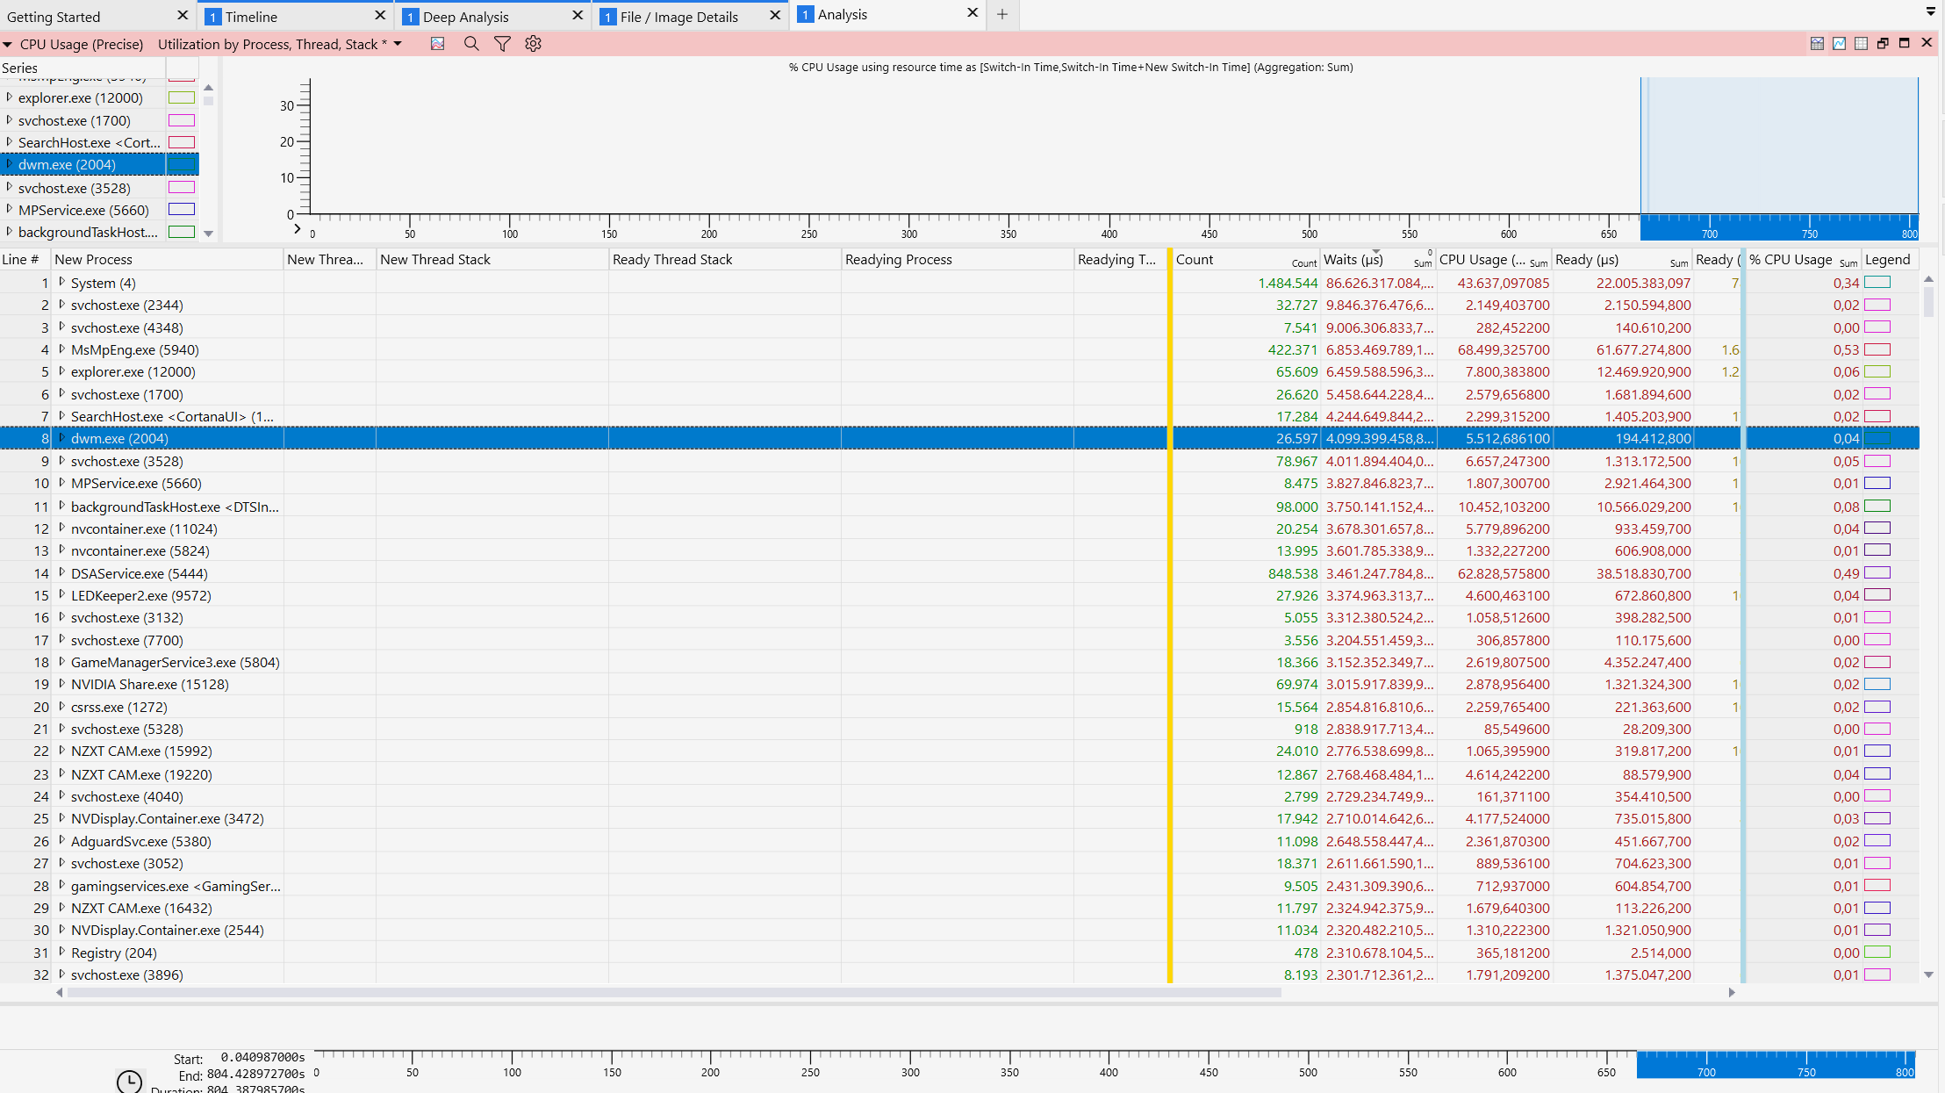
Task: Expand svchost.exe (1700) in Series list
Action: click(x=9, y=120)
